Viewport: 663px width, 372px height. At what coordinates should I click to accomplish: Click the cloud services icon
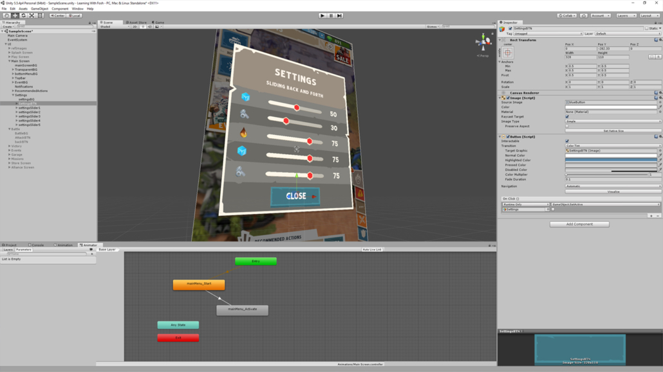(x=584, y=15)
